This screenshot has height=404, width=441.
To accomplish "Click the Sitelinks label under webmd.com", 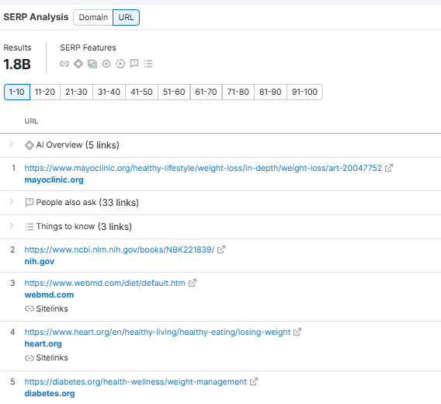I will pos(52,309).
